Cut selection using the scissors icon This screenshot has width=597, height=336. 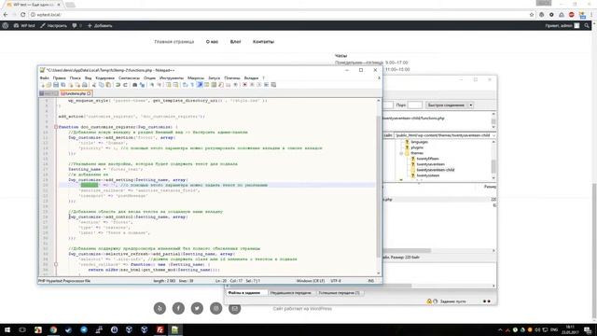(x=93, y=85)
